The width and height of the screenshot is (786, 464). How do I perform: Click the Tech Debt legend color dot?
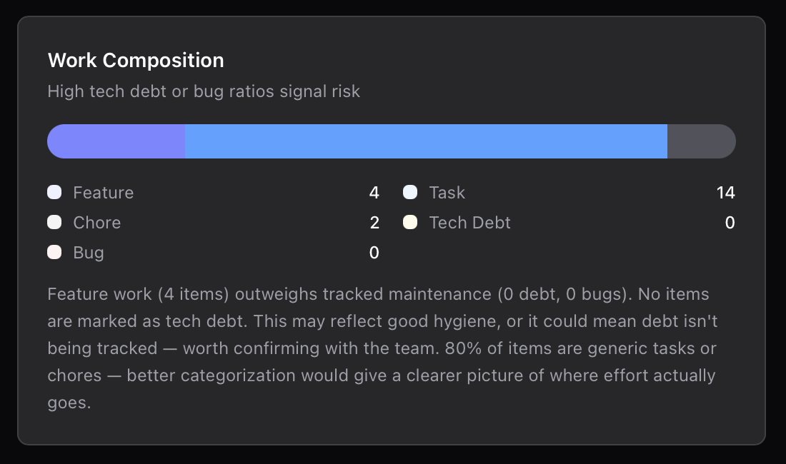click(x=410, y=222)
